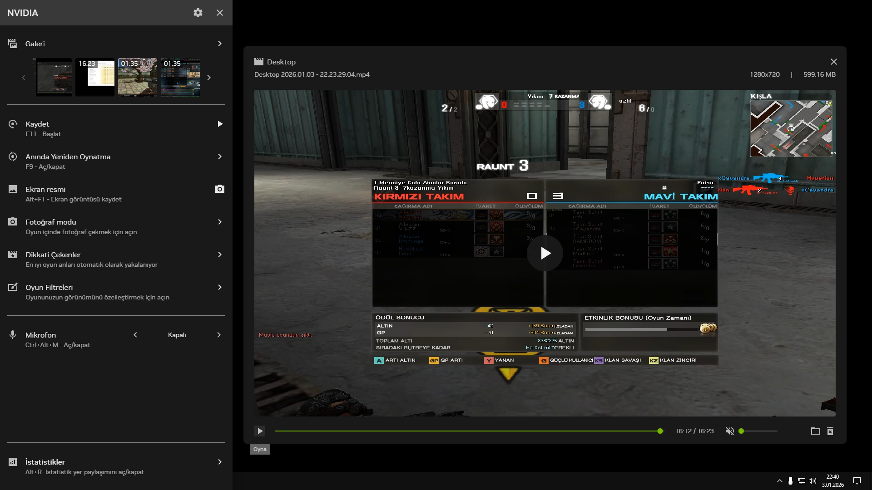
Task: Click the 16:12 / 16:23 timestamp
Action: (x=694, y=431)
